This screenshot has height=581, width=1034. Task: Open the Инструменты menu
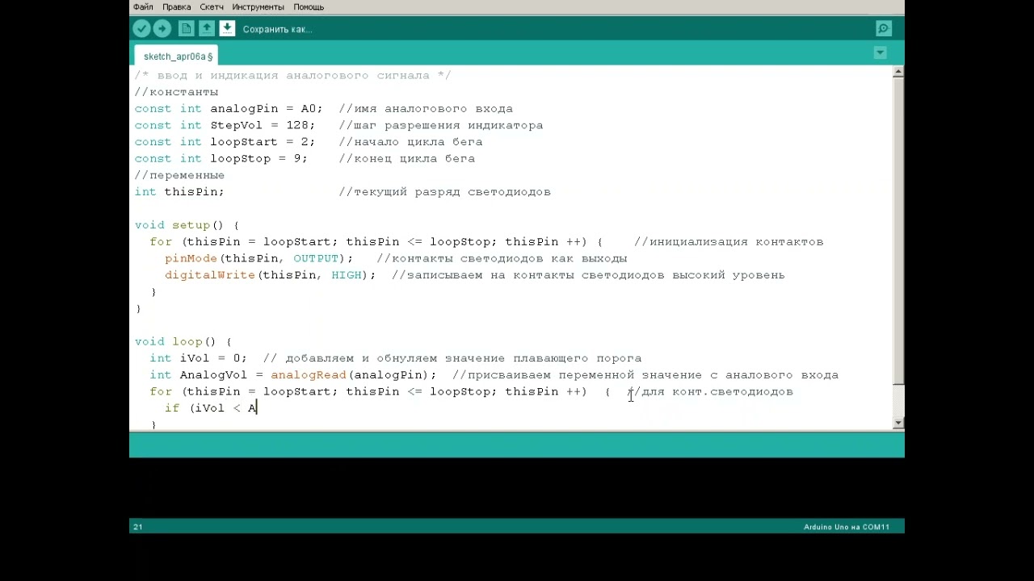tap(258, 6)
